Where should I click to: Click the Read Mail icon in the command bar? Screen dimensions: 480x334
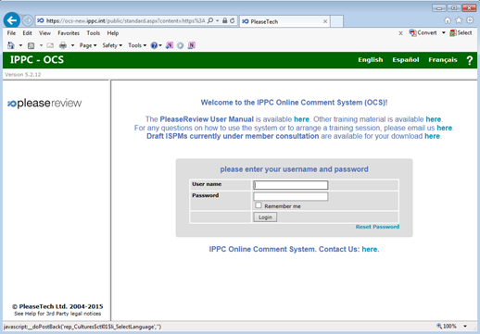50,45
